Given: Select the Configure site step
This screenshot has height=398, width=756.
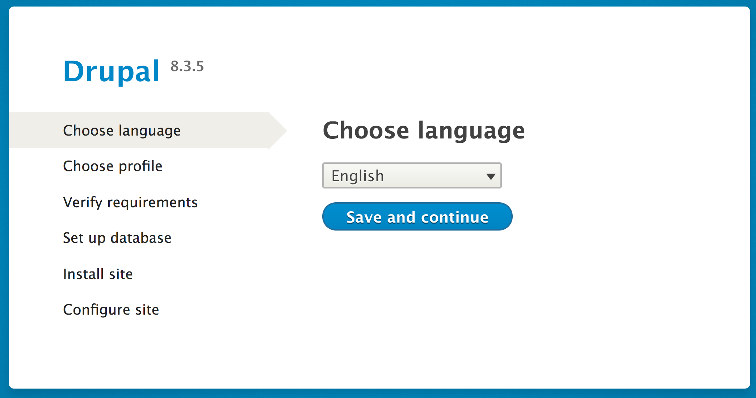Looking at the screenshot, I should [111, 310].
